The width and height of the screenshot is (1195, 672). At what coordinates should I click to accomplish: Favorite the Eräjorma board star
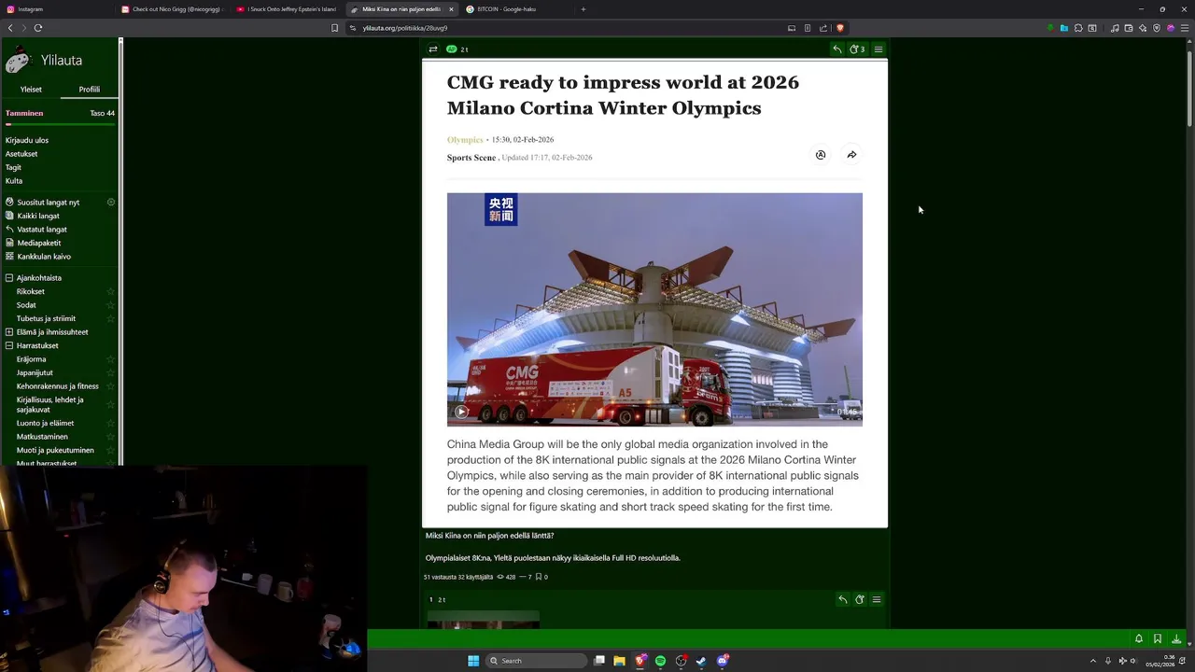click(x=111, y=359)
